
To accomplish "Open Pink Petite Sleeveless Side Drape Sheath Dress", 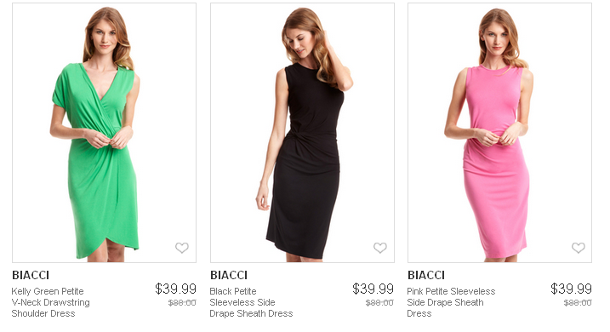I will point(451,302).
